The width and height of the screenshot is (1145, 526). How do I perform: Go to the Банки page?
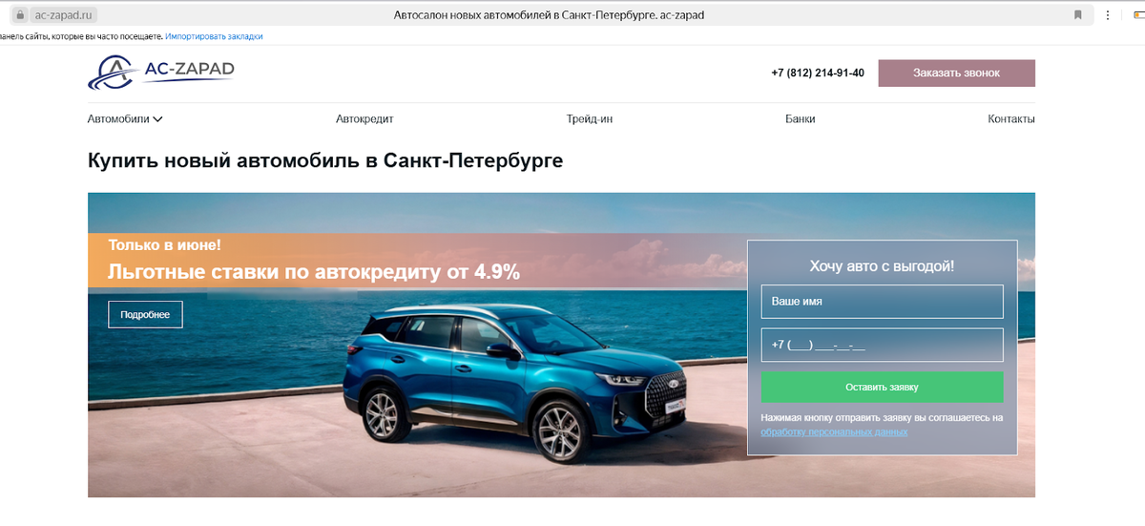(801, 119)
